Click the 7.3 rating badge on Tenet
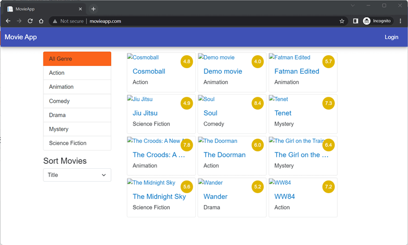Viewport: 408px width, 245px height. [x=328, y=103]
